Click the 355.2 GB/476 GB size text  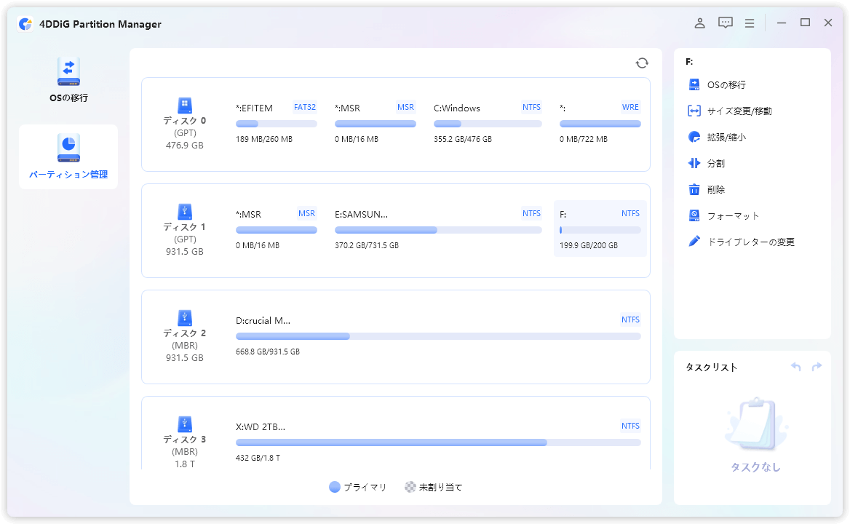pyautogui.click(x=462, y=139)
